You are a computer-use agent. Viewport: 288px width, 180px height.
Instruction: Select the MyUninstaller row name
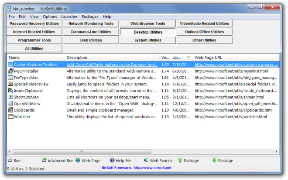26,71
